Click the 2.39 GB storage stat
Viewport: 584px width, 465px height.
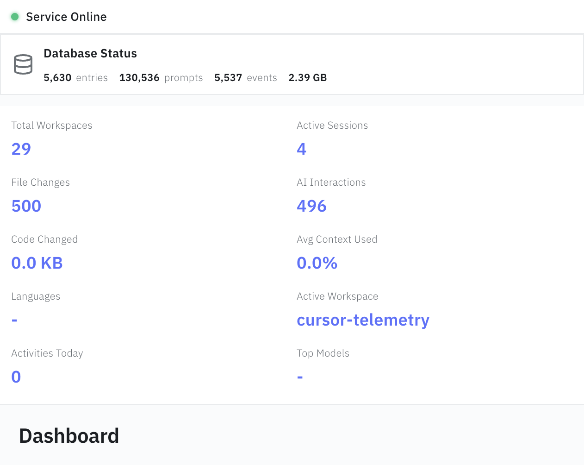(x=307, y=77)
